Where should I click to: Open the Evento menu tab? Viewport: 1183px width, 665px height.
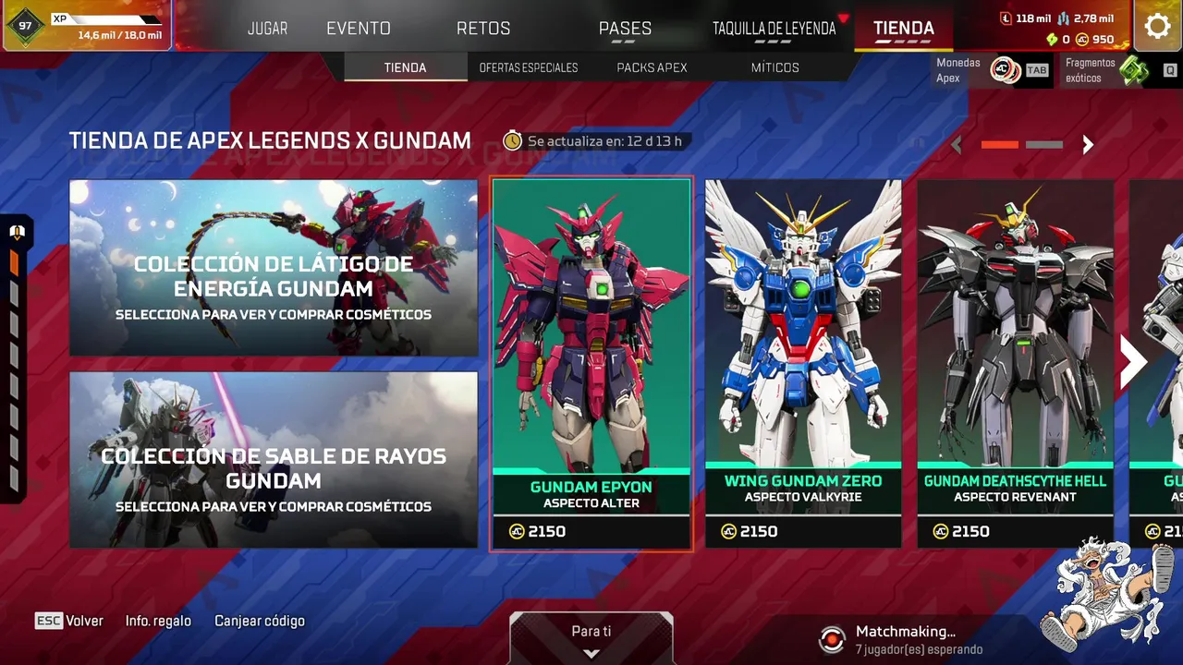pos(359,29)
